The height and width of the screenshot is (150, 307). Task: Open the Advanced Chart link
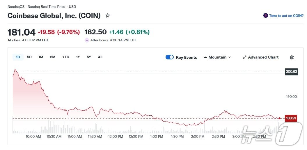click(x=263, y=57)
